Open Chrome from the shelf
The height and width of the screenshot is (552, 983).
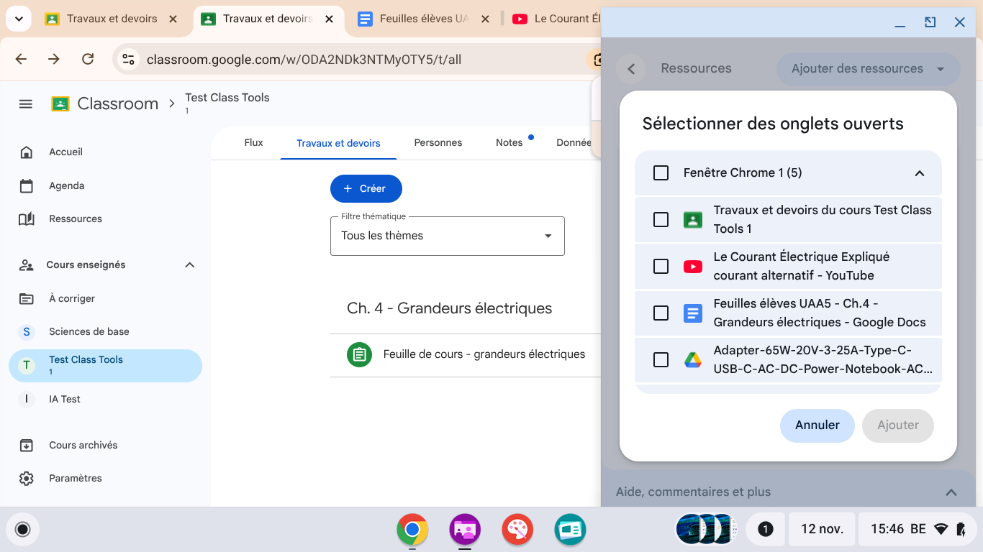412,530
